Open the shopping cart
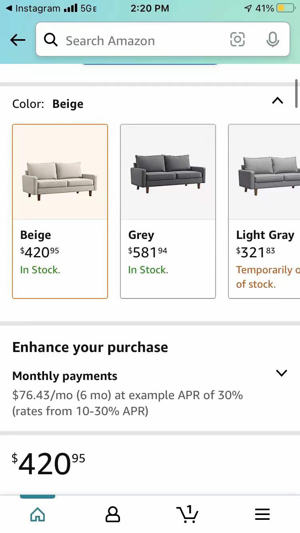This screenshot has height=533, width=300. click(x=187, y=513)
